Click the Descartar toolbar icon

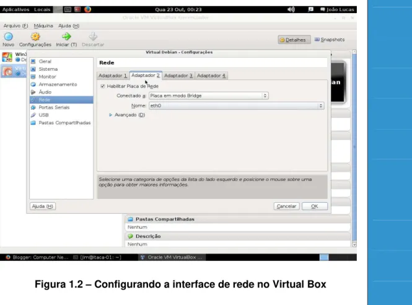pos(93,37)
